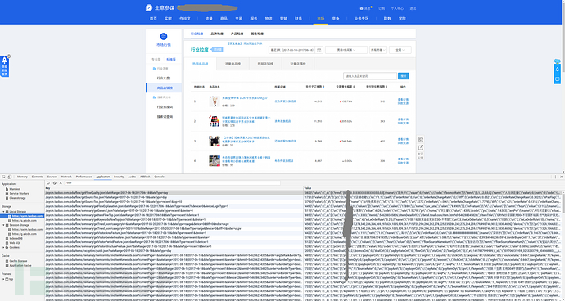
Task: Click the blue 搜索 button
Action: click(403, 76)
